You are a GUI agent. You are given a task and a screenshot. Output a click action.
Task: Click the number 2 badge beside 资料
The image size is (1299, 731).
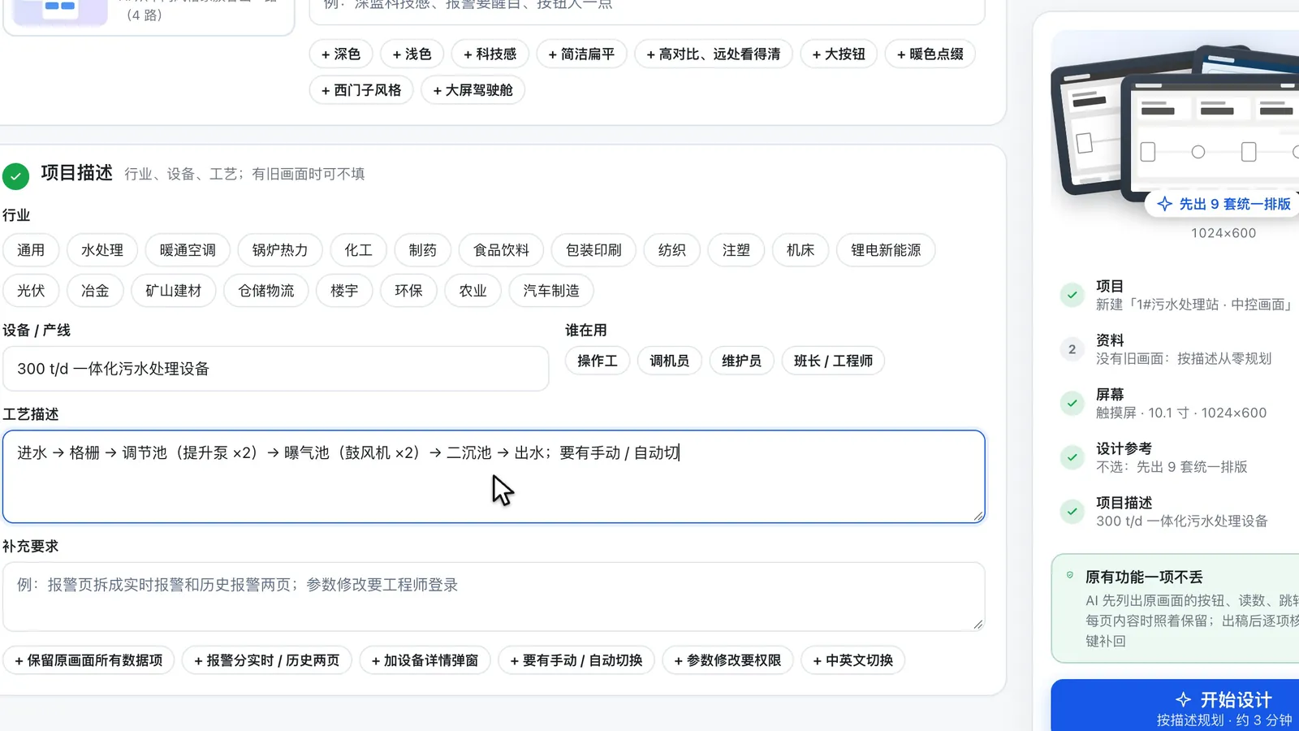pyautogui.click(x=1072, y=349)
